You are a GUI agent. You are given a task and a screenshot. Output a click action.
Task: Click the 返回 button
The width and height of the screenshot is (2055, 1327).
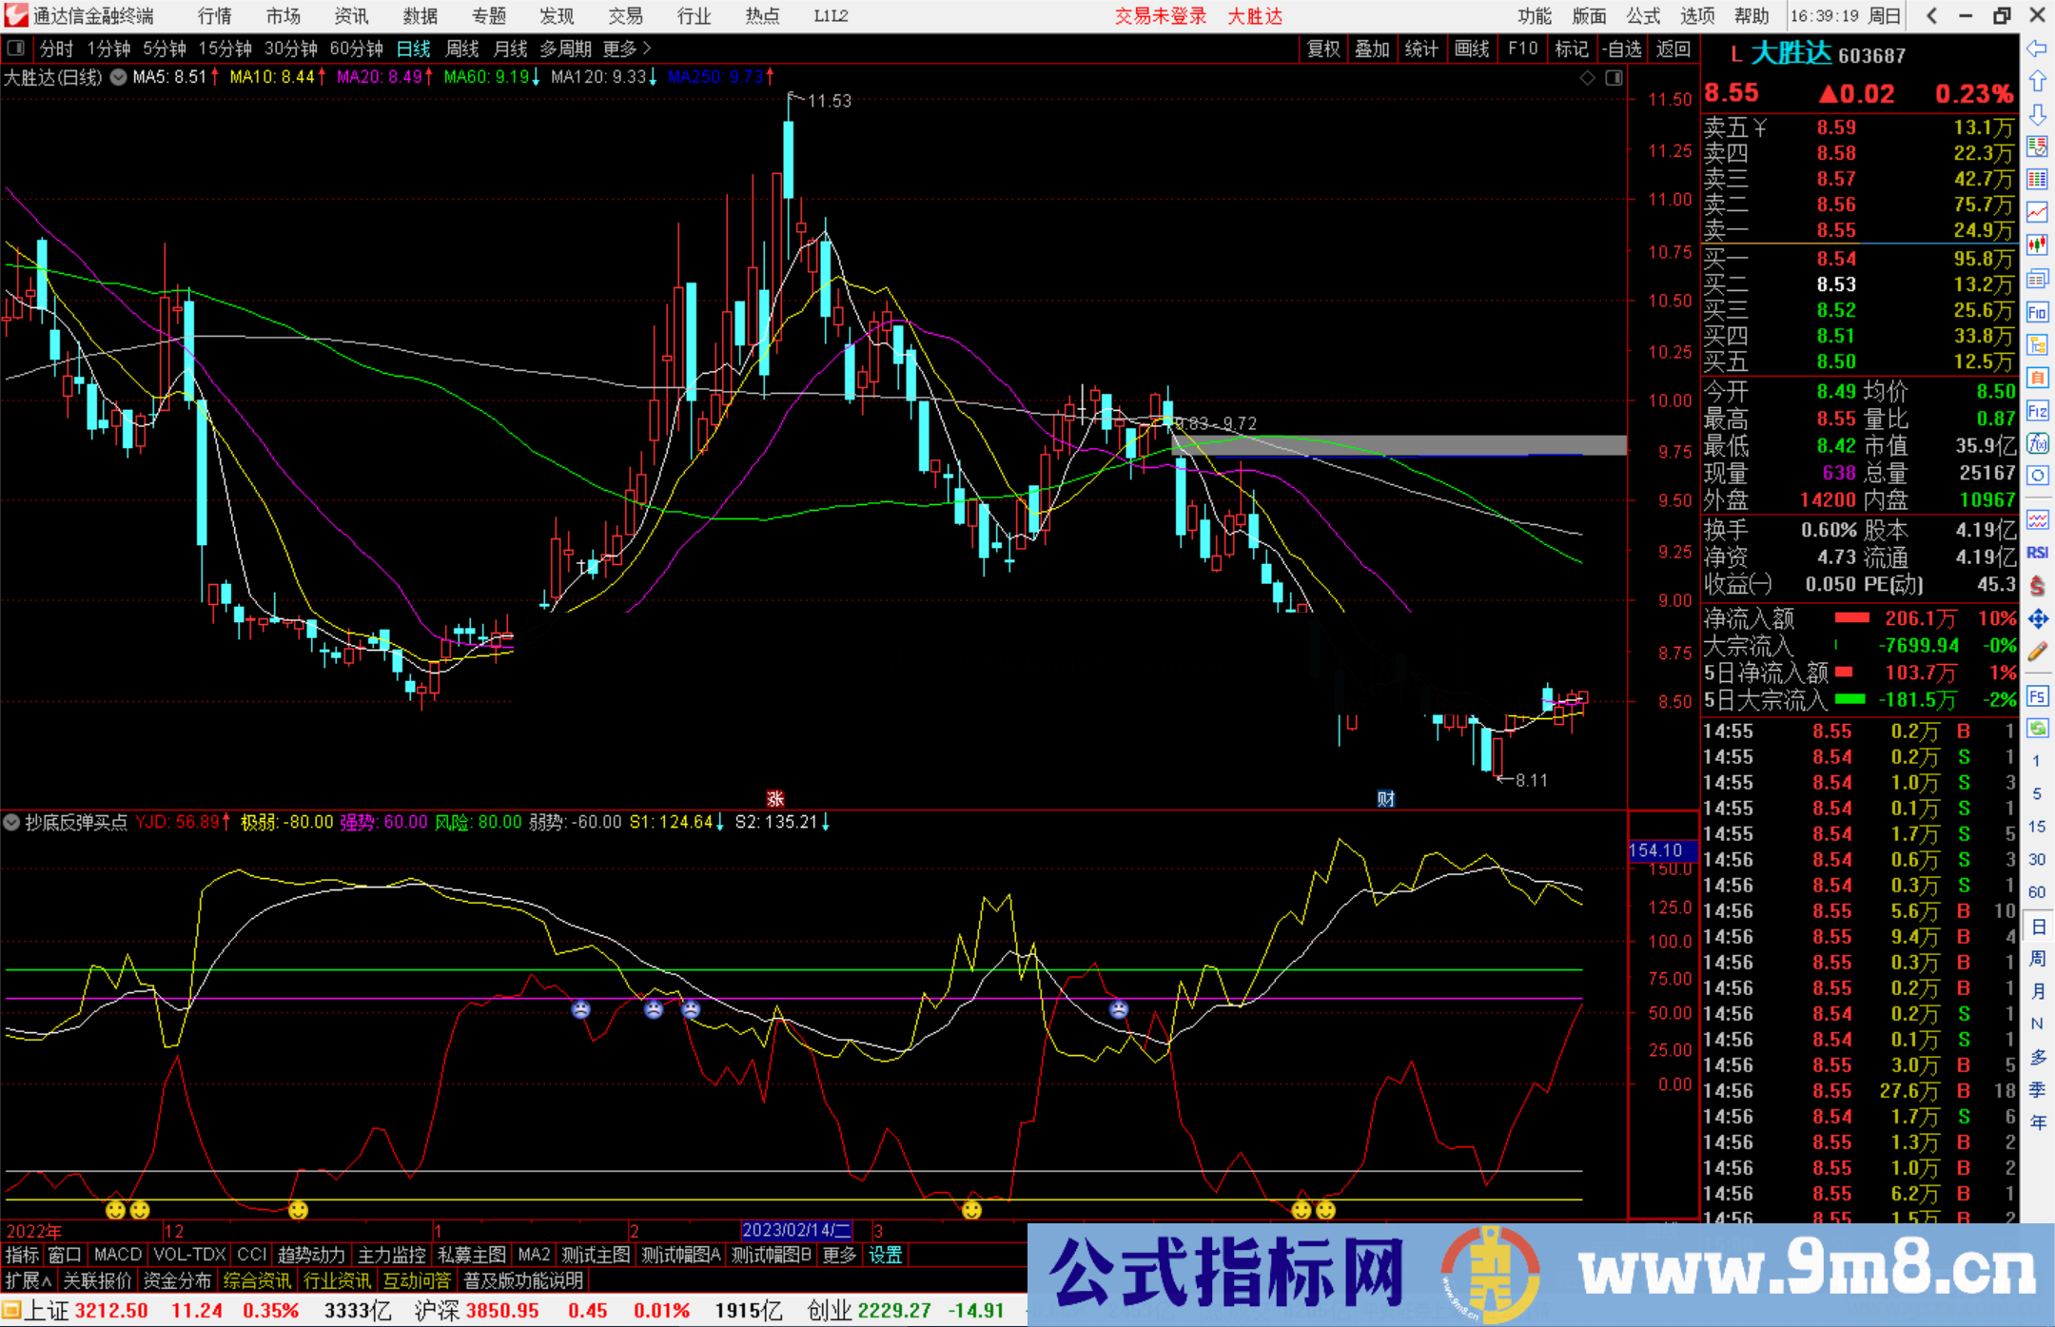(x=1673, y=49)
